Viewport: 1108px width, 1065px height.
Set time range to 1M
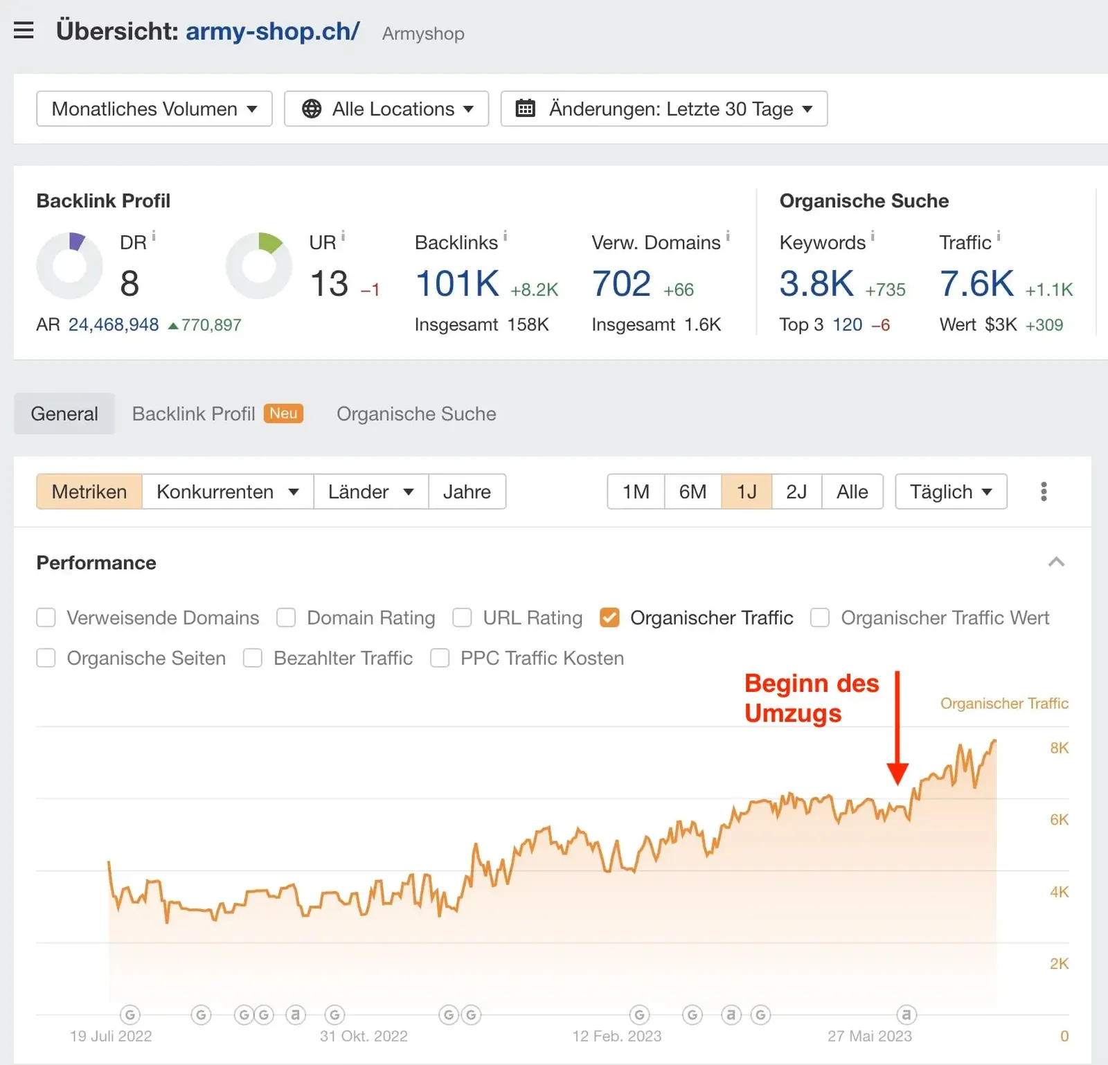pyautogui.click(x=636, y=492)
